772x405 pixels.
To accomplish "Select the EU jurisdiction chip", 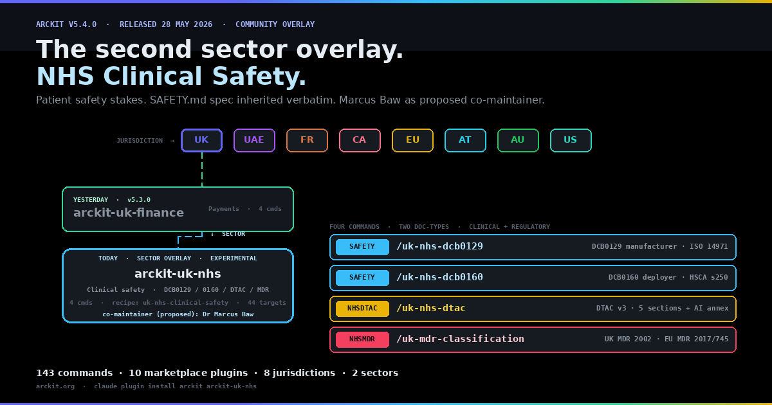I will (x=412, y=140).
